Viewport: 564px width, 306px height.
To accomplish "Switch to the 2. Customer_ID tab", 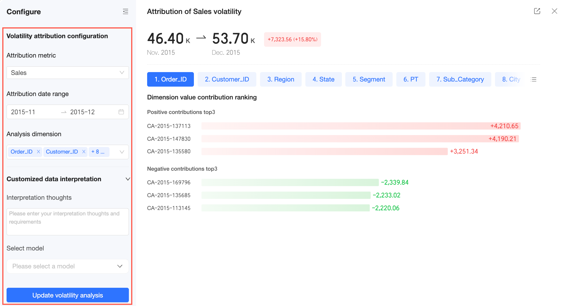I will 227,79.
